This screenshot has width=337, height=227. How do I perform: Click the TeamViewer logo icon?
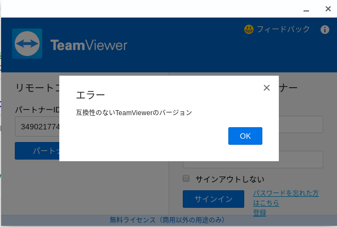(27, 44)
